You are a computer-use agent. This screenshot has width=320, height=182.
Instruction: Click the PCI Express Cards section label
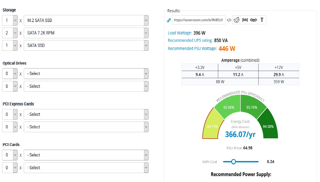tap(18, 104)
